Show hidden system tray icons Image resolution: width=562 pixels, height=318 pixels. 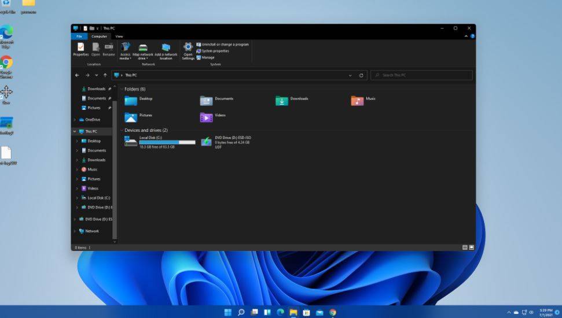(509, 312)
